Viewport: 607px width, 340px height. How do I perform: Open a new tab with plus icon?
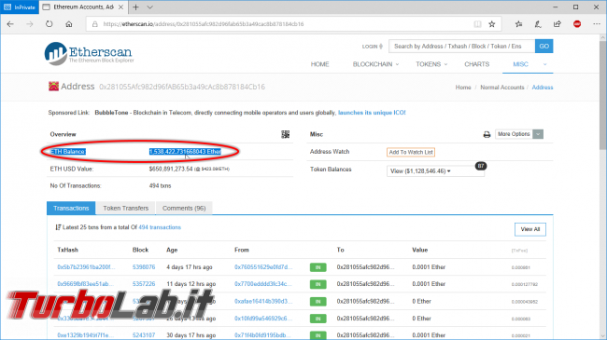point(135,7)
